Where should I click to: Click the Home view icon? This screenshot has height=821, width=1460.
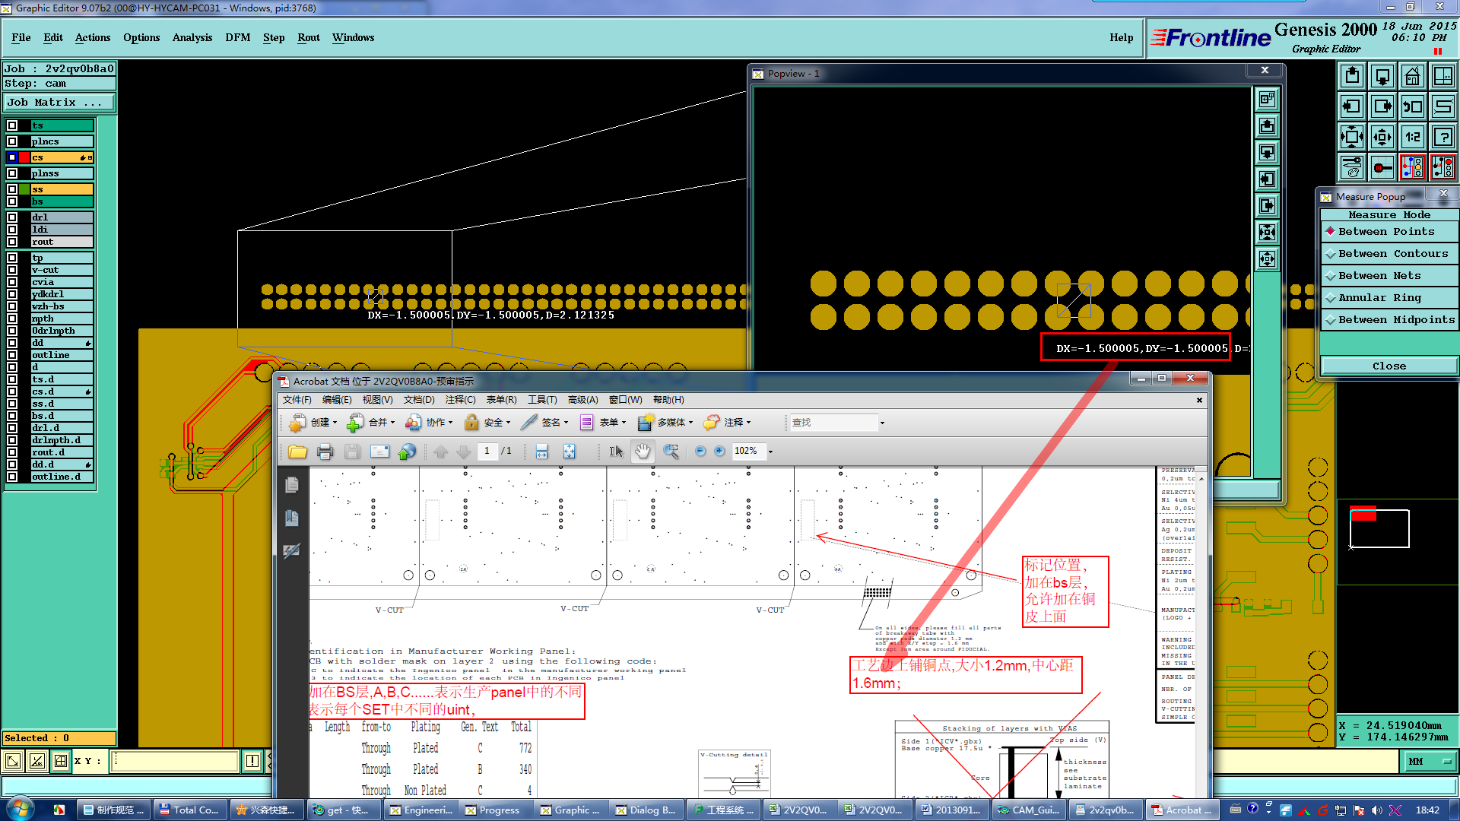tap(1412, 76)
